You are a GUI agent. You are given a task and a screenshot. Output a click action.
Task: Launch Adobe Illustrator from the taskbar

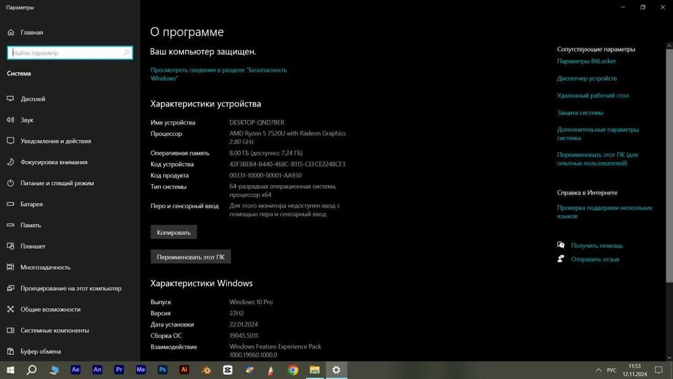(184, 370)
